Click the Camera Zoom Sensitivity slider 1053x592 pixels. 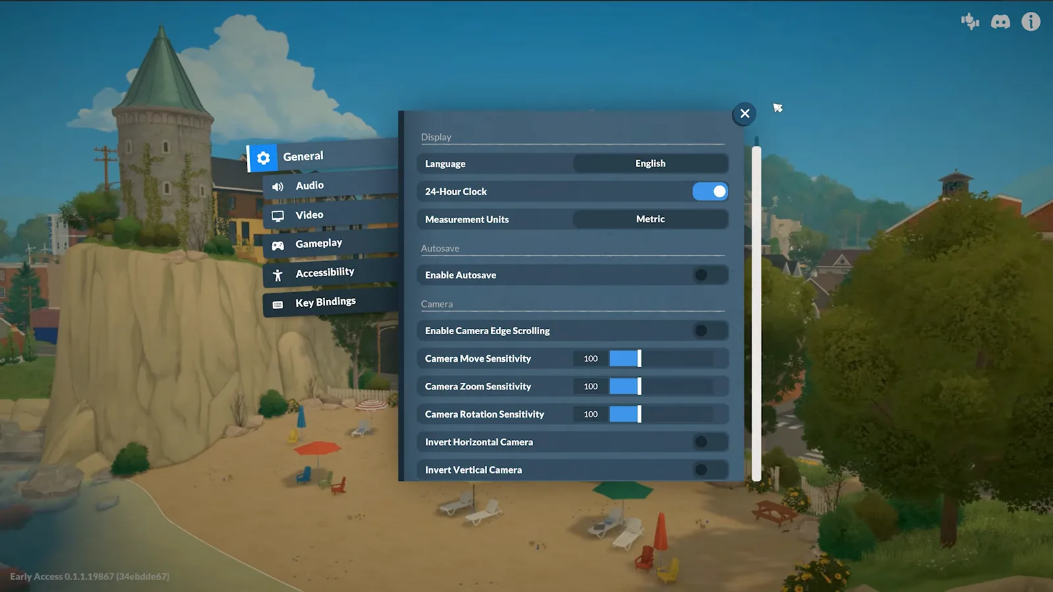[x=661, y=386]
